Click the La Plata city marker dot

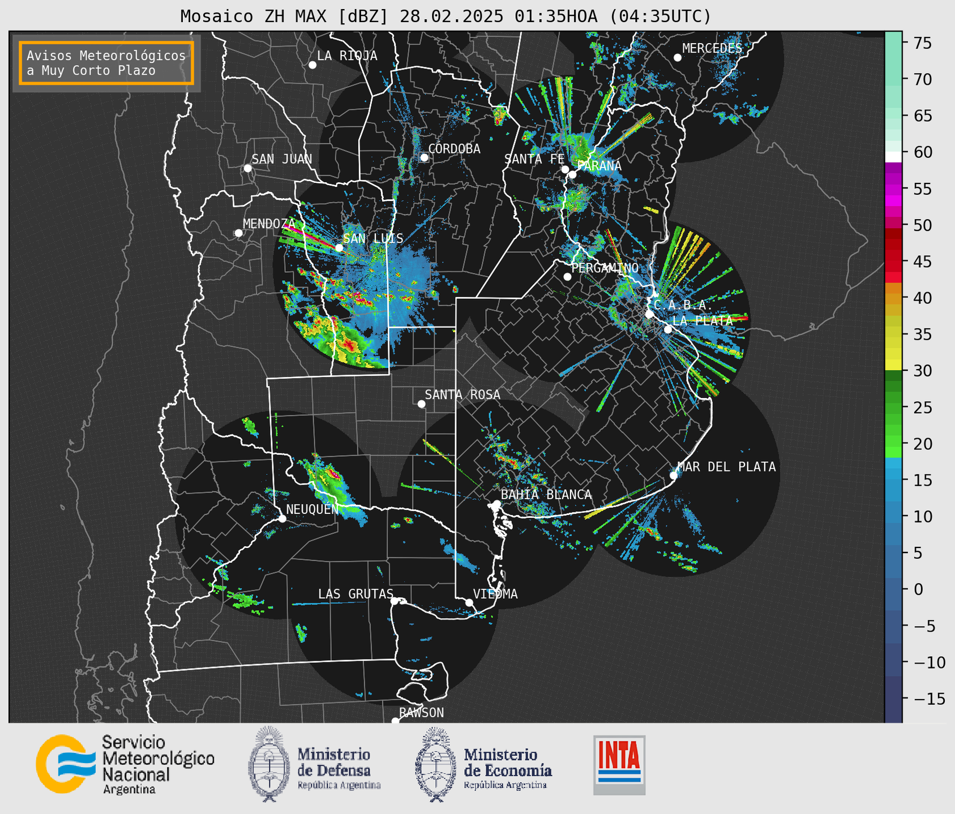(668, 329)
